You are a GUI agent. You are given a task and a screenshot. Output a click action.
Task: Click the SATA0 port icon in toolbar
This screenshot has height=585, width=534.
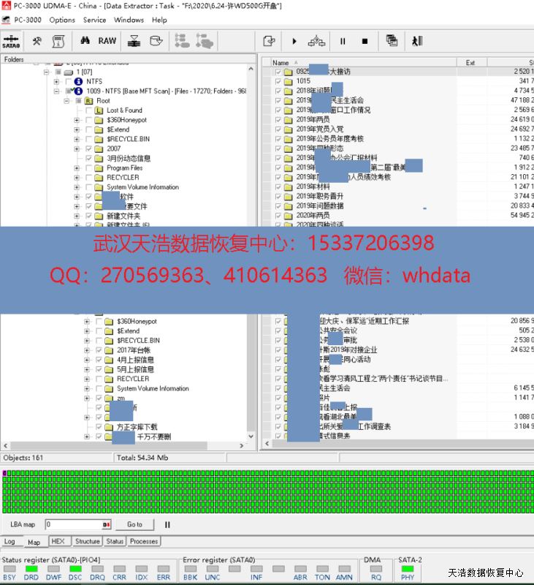(12, 42)
